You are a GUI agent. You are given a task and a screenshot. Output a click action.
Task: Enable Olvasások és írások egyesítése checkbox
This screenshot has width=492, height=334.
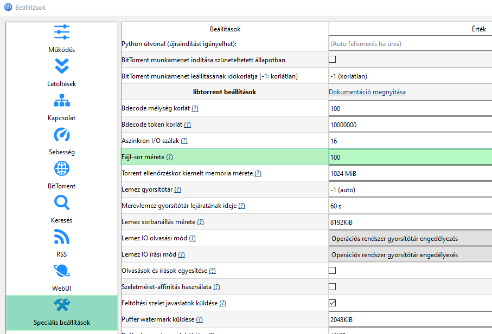(333, 271)
